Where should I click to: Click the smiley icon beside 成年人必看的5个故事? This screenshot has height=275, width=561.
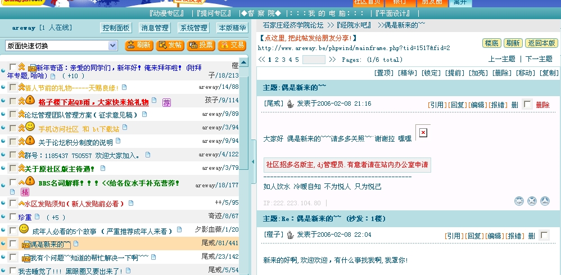click(x=24, y=229)
